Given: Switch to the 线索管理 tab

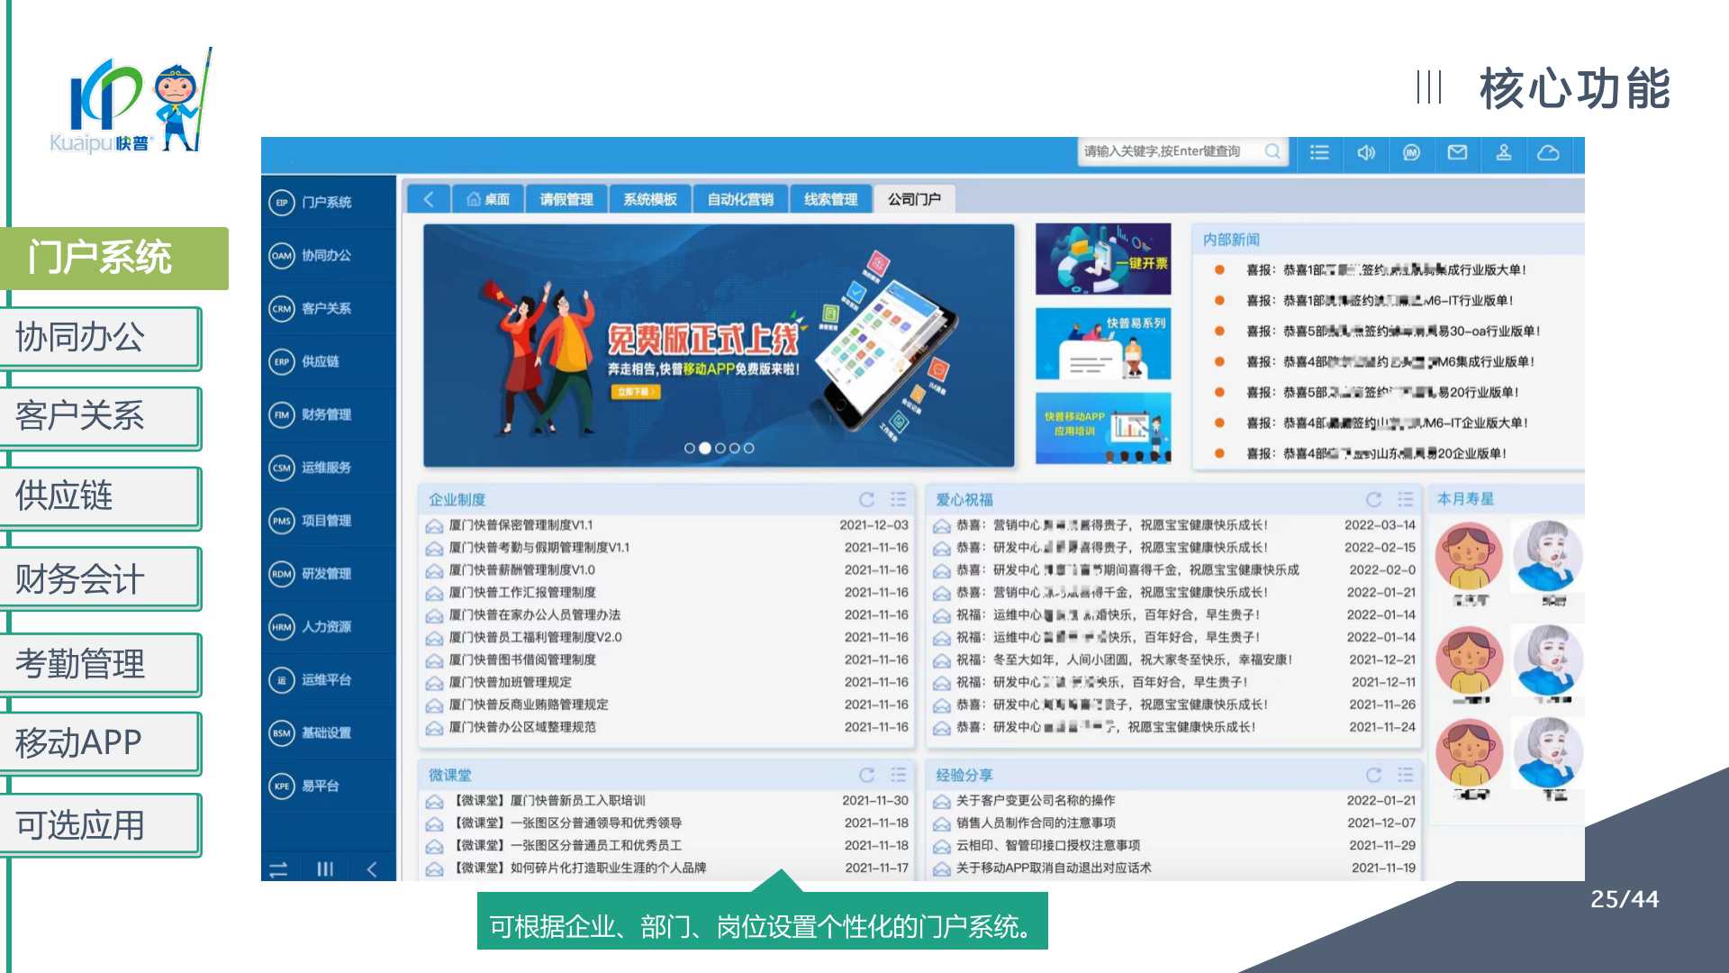Looking at the screenshot, I should click(x=830, y=199).
